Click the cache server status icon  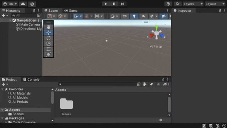pyautogui.click(x=211, y=126)
